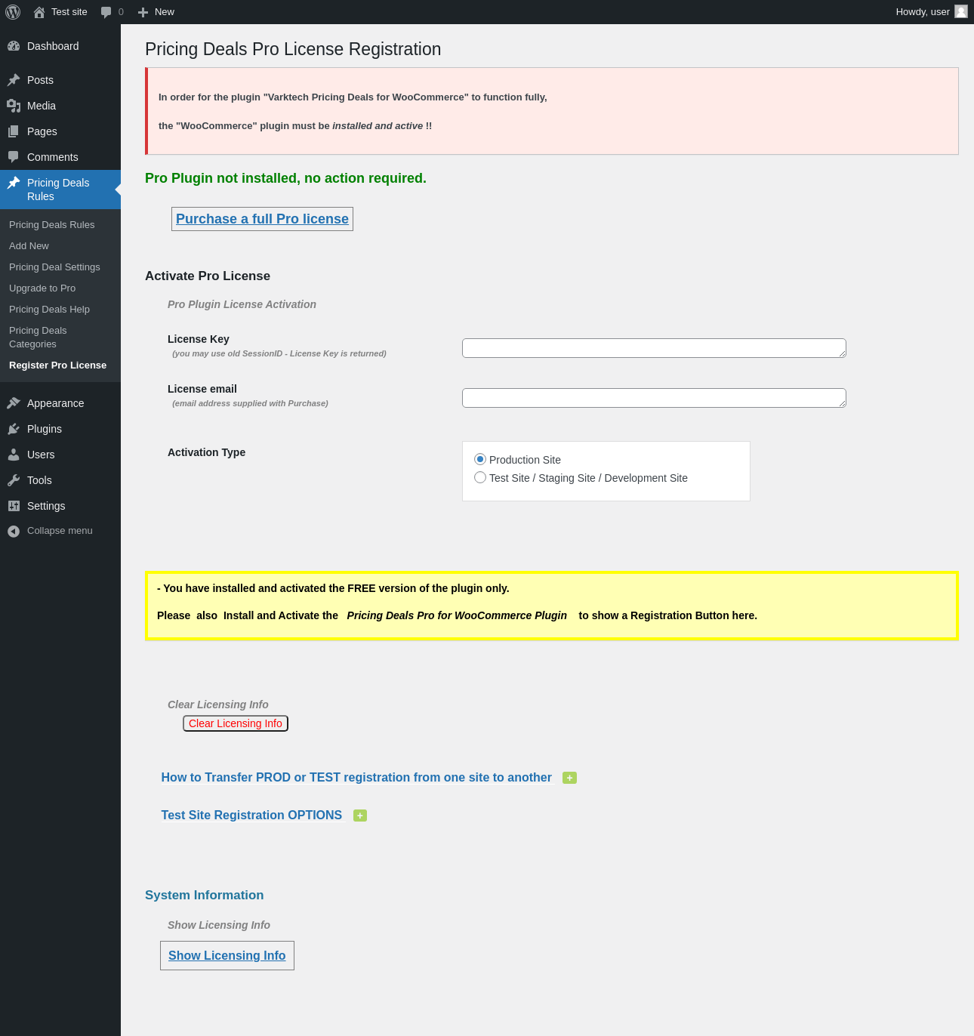Open Upgrade to Pro submenu item
974x1036 pixels.
[x=42, y=288]
